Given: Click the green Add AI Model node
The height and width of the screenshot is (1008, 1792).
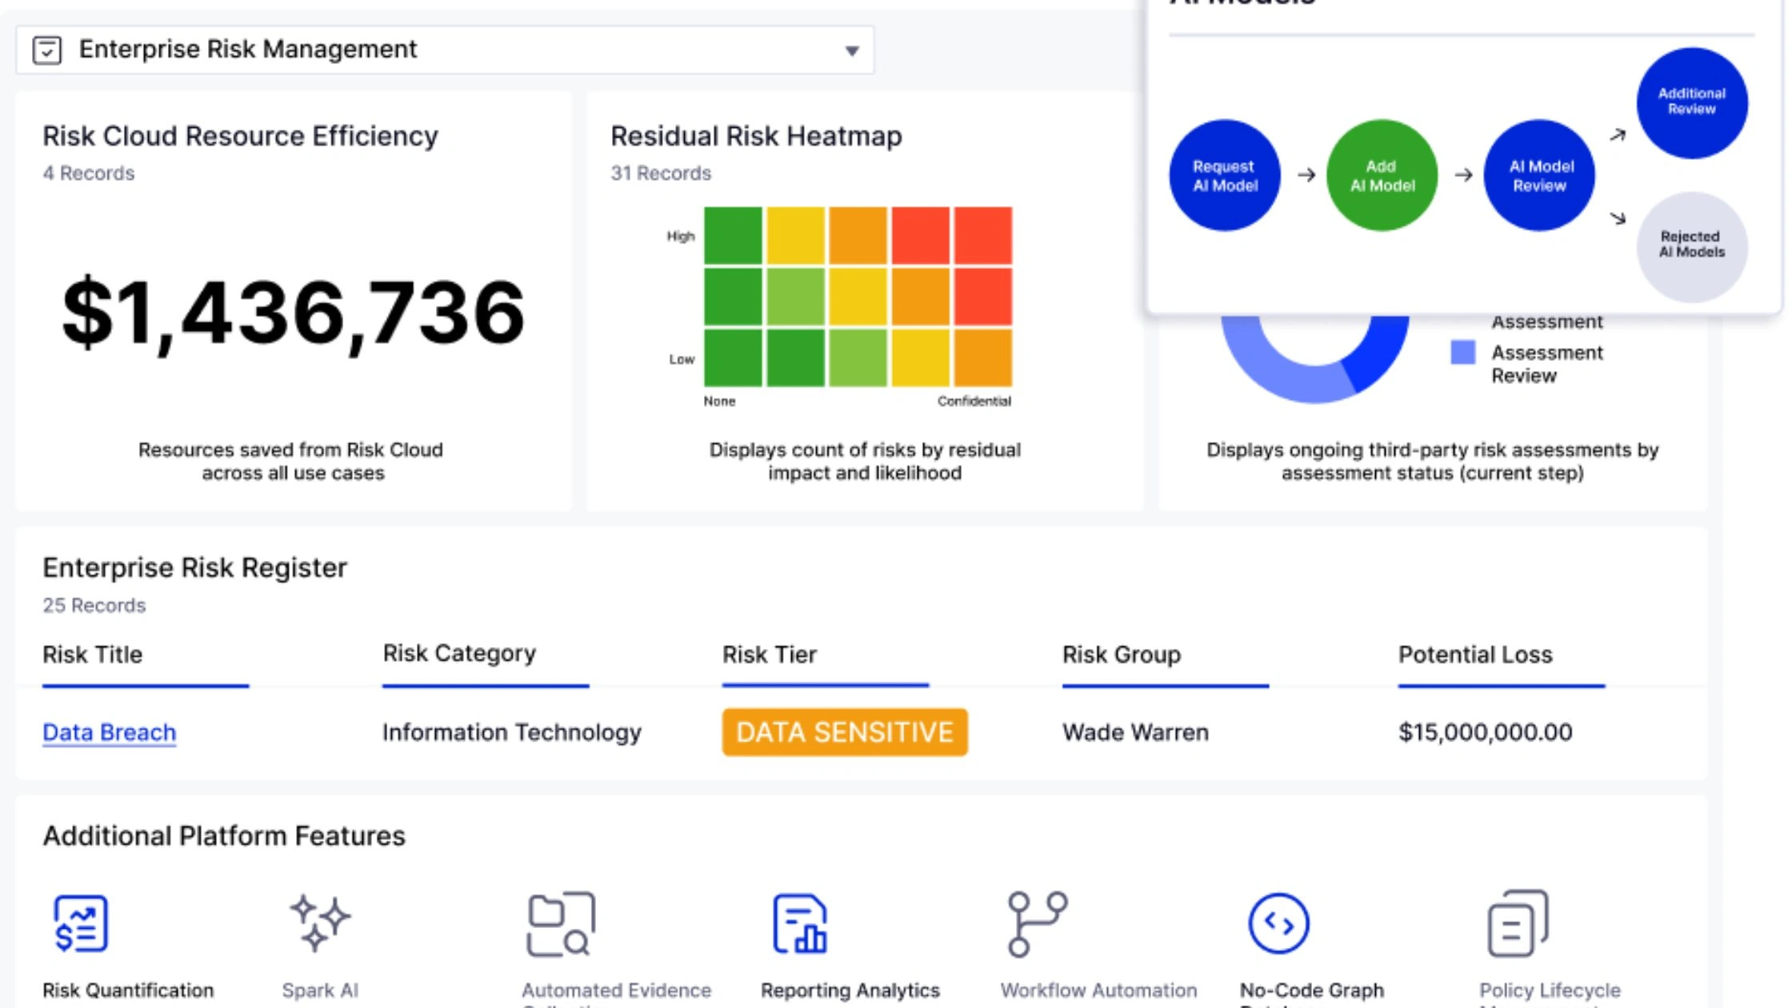Looking at the screenshot, I should tap(1382, 176).
